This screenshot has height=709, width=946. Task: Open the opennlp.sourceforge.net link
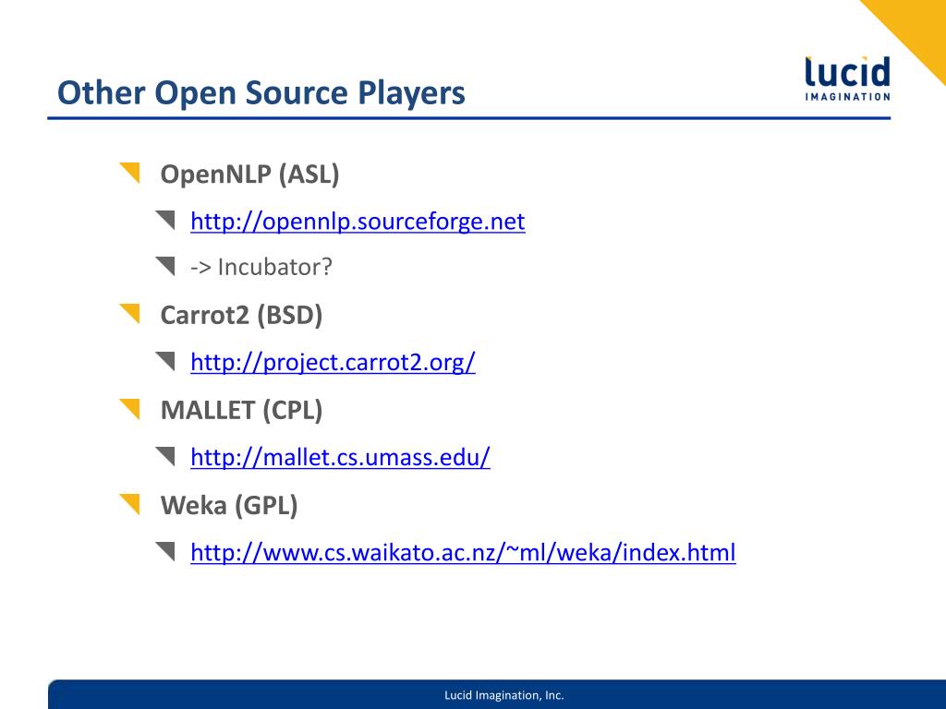(358, 222)
